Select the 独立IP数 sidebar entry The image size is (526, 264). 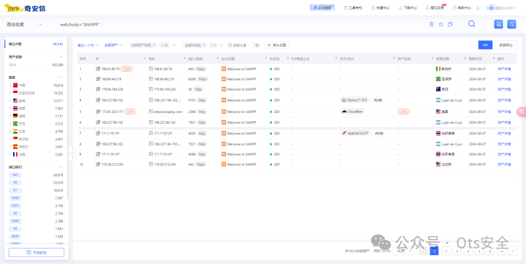pyautogui.click(x=36, y=44)
